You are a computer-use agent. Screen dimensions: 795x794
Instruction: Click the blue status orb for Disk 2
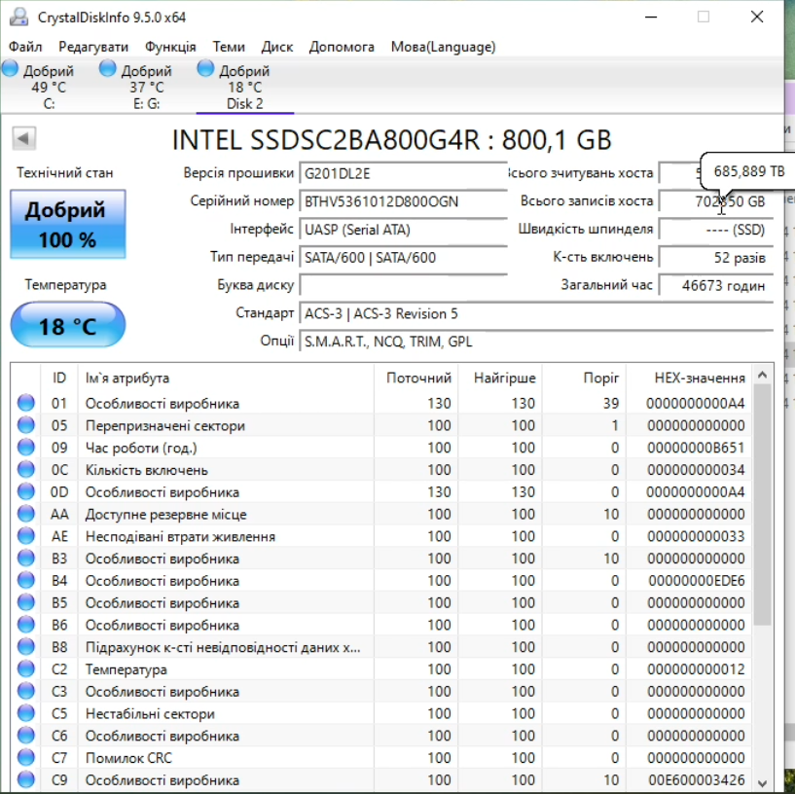[x=205, y=68]
